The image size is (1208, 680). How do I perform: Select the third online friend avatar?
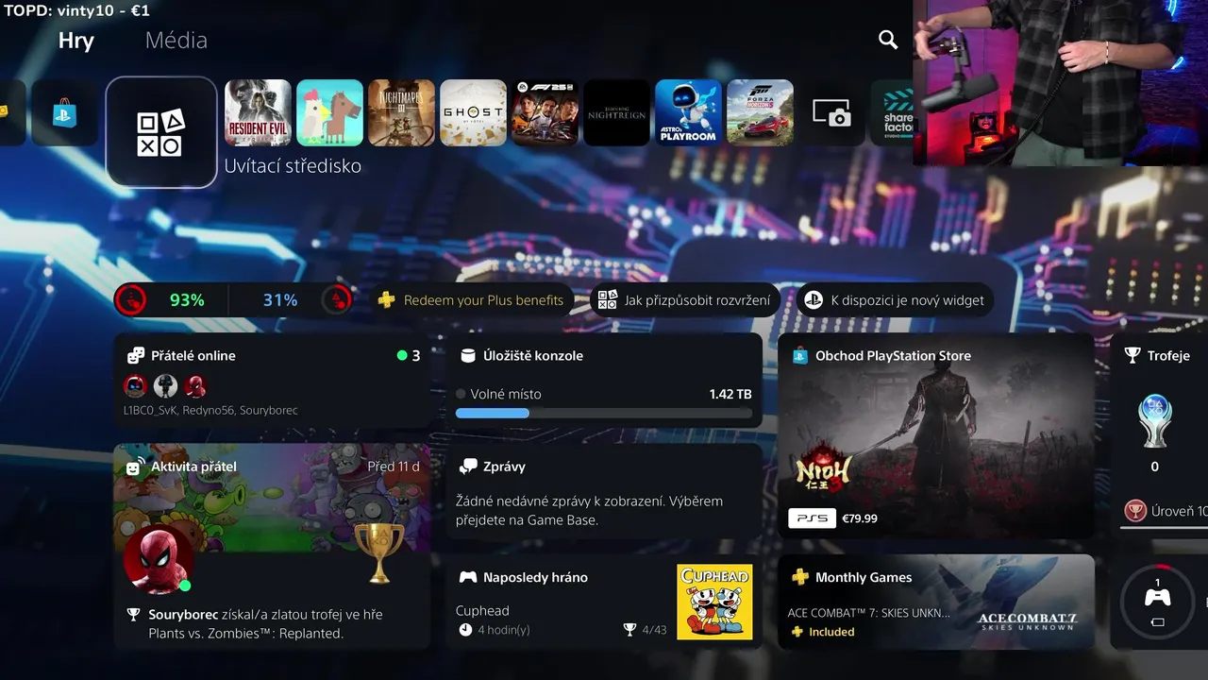(x=195, y=385)
